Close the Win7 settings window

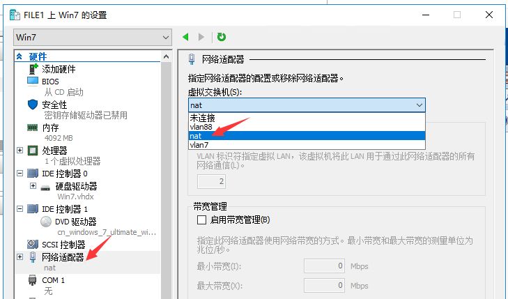click(x=489, y=15)
